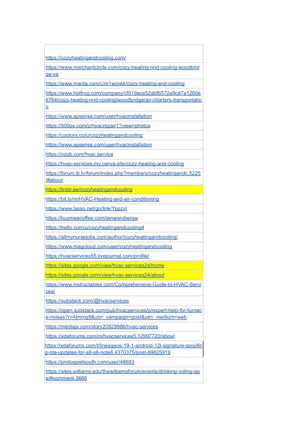Open the merchantcircle.com cozy-heating link

tap(122, 71)
